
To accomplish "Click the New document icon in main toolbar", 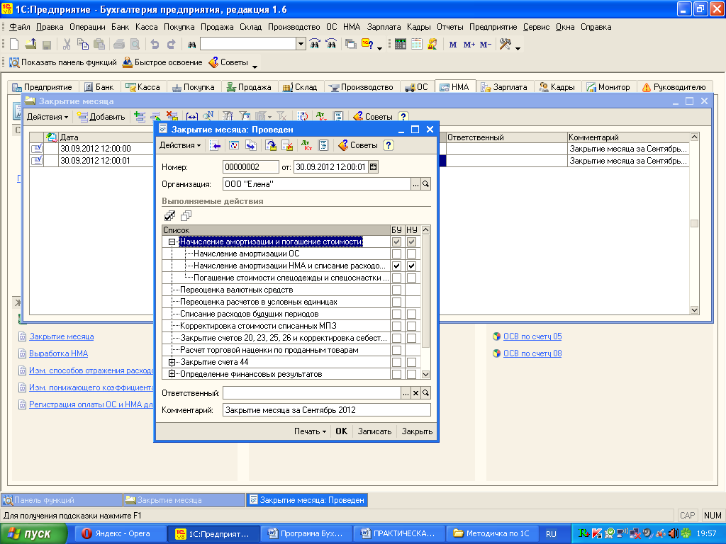I will tap(14, 44).
